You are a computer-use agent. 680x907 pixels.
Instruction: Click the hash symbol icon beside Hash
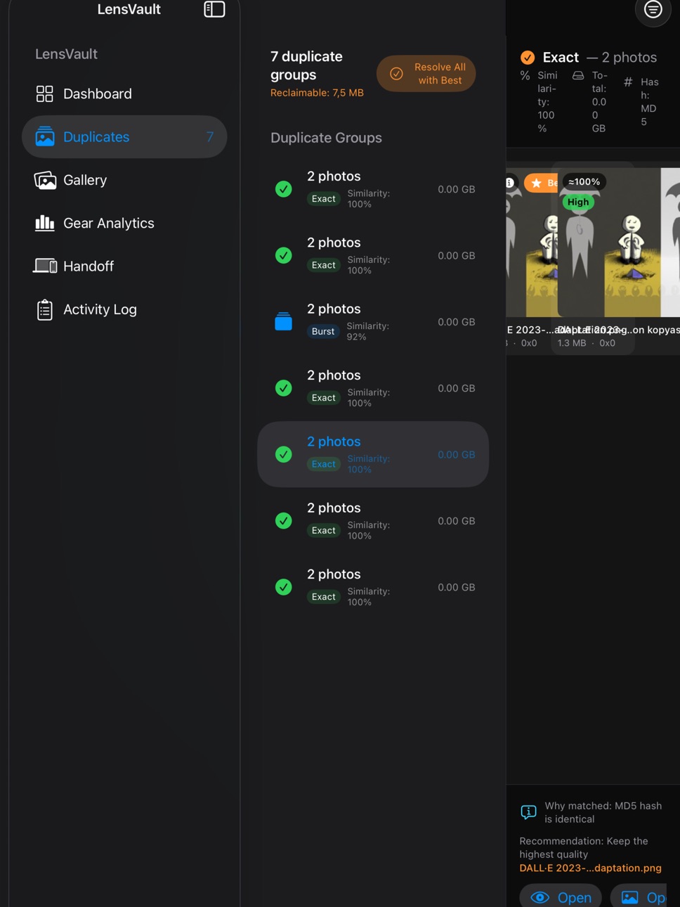(x=628, y=82)
